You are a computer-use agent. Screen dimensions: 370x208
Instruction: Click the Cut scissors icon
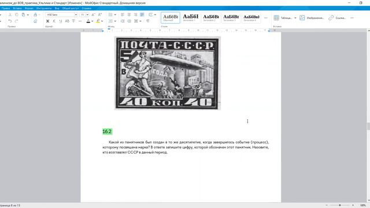tap(10, 14)
